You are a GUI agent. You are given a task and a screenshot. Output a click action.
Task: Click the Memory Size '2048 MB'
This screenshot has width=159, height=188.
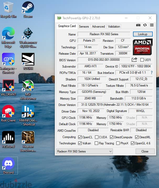90,98
